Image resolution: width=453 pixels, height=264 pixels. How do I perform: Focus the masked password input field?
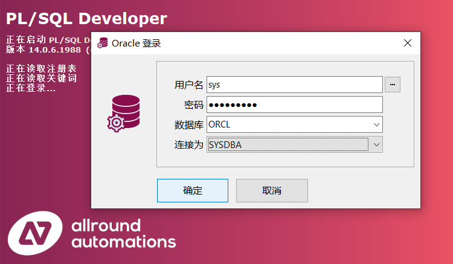coord(294,105)
